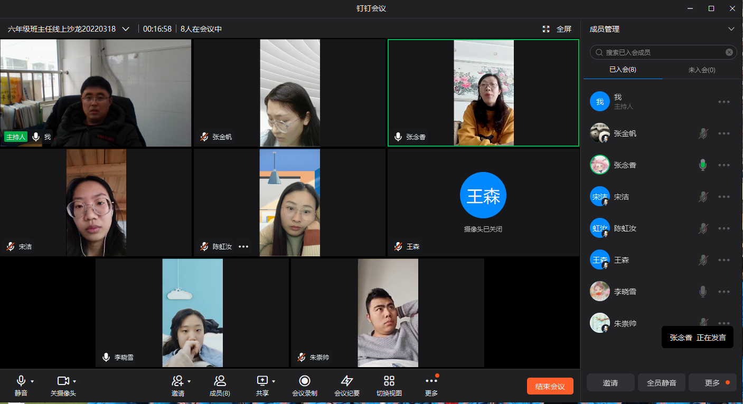
Task: Click the 切换视图 switch view icon
Action: coord(389,381)
